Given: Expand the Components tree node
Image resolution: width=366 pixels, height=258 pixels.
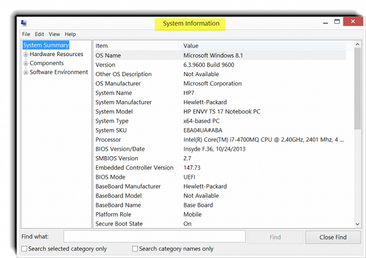Looking at the screenshot, I should tap(26, 63).
